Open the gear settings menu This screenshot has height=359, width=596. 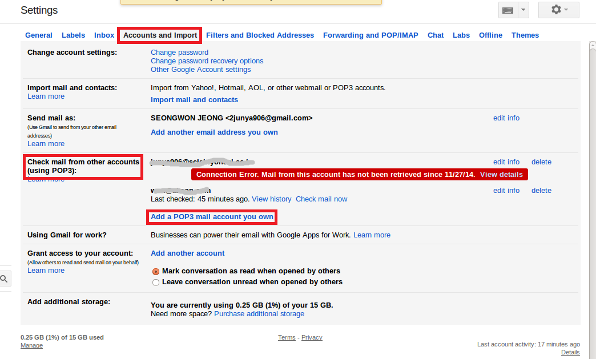(x=559, y=10)
